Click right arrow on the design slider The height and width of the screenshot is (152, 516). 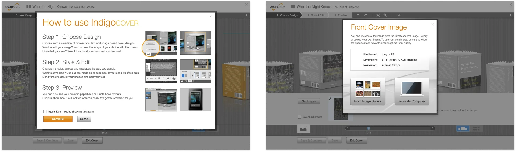(433, 128)
